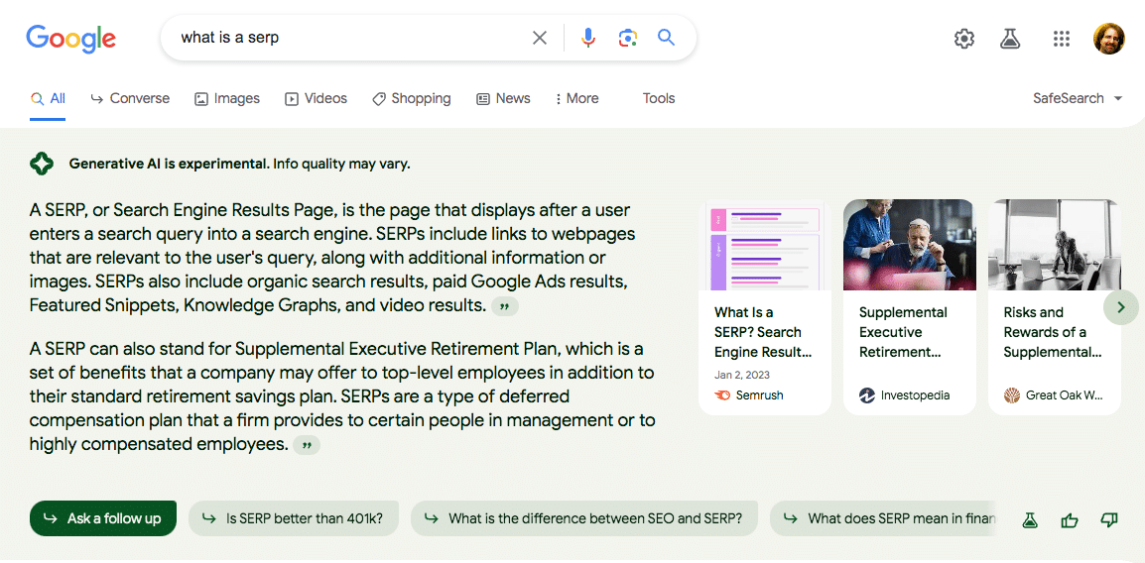Open the More search filters menu

click(576, 98)
